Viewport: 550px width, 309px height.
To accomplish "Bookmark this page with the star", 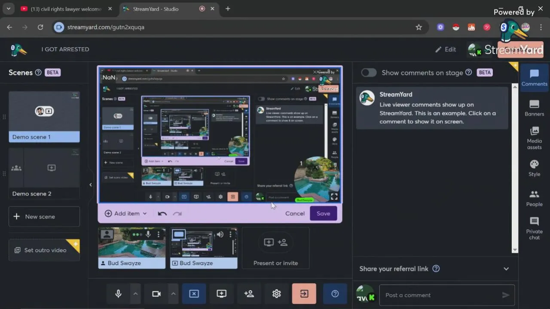I will click(419, 27).
